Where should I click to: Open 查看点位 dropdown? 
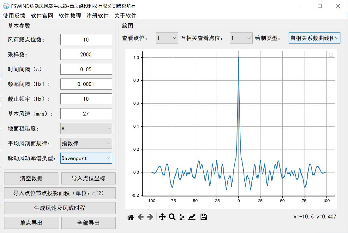pos(167,38)
